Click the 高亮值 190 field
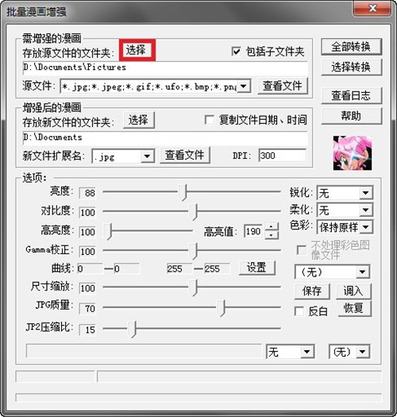Viewport: 397px width, 417px height. [254, 231]
